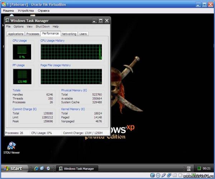215x179 pixels.
Task: Minimize the Oracle VM VirtualBox window
Action: pyautogui.click(x=198, y=5)
